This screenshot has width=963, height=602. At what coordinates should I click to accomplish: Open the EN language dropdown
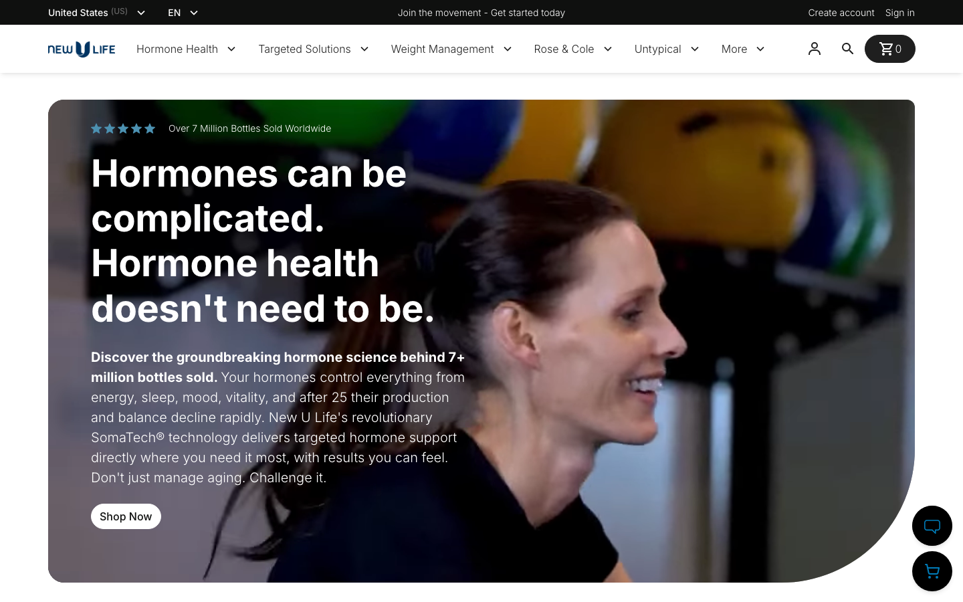click(183, 13)
